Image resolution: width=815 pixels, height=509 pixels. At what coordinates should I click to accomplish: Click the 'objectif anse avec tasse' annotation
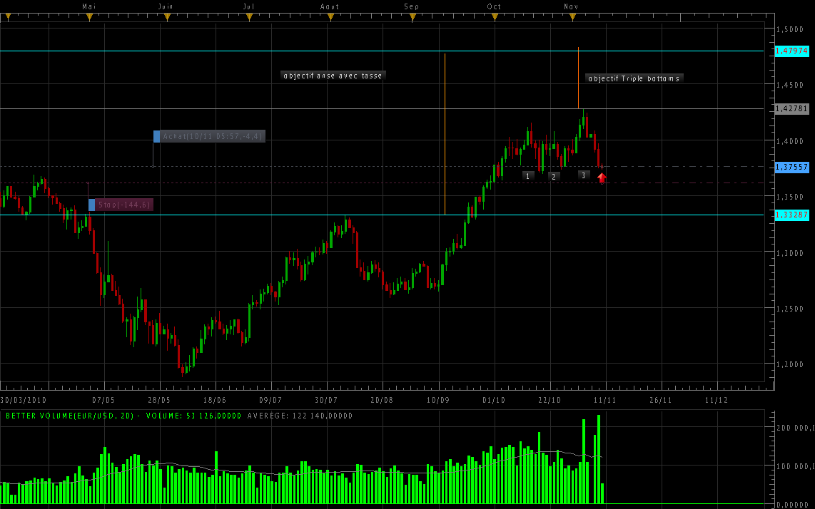tap(333, 75)
